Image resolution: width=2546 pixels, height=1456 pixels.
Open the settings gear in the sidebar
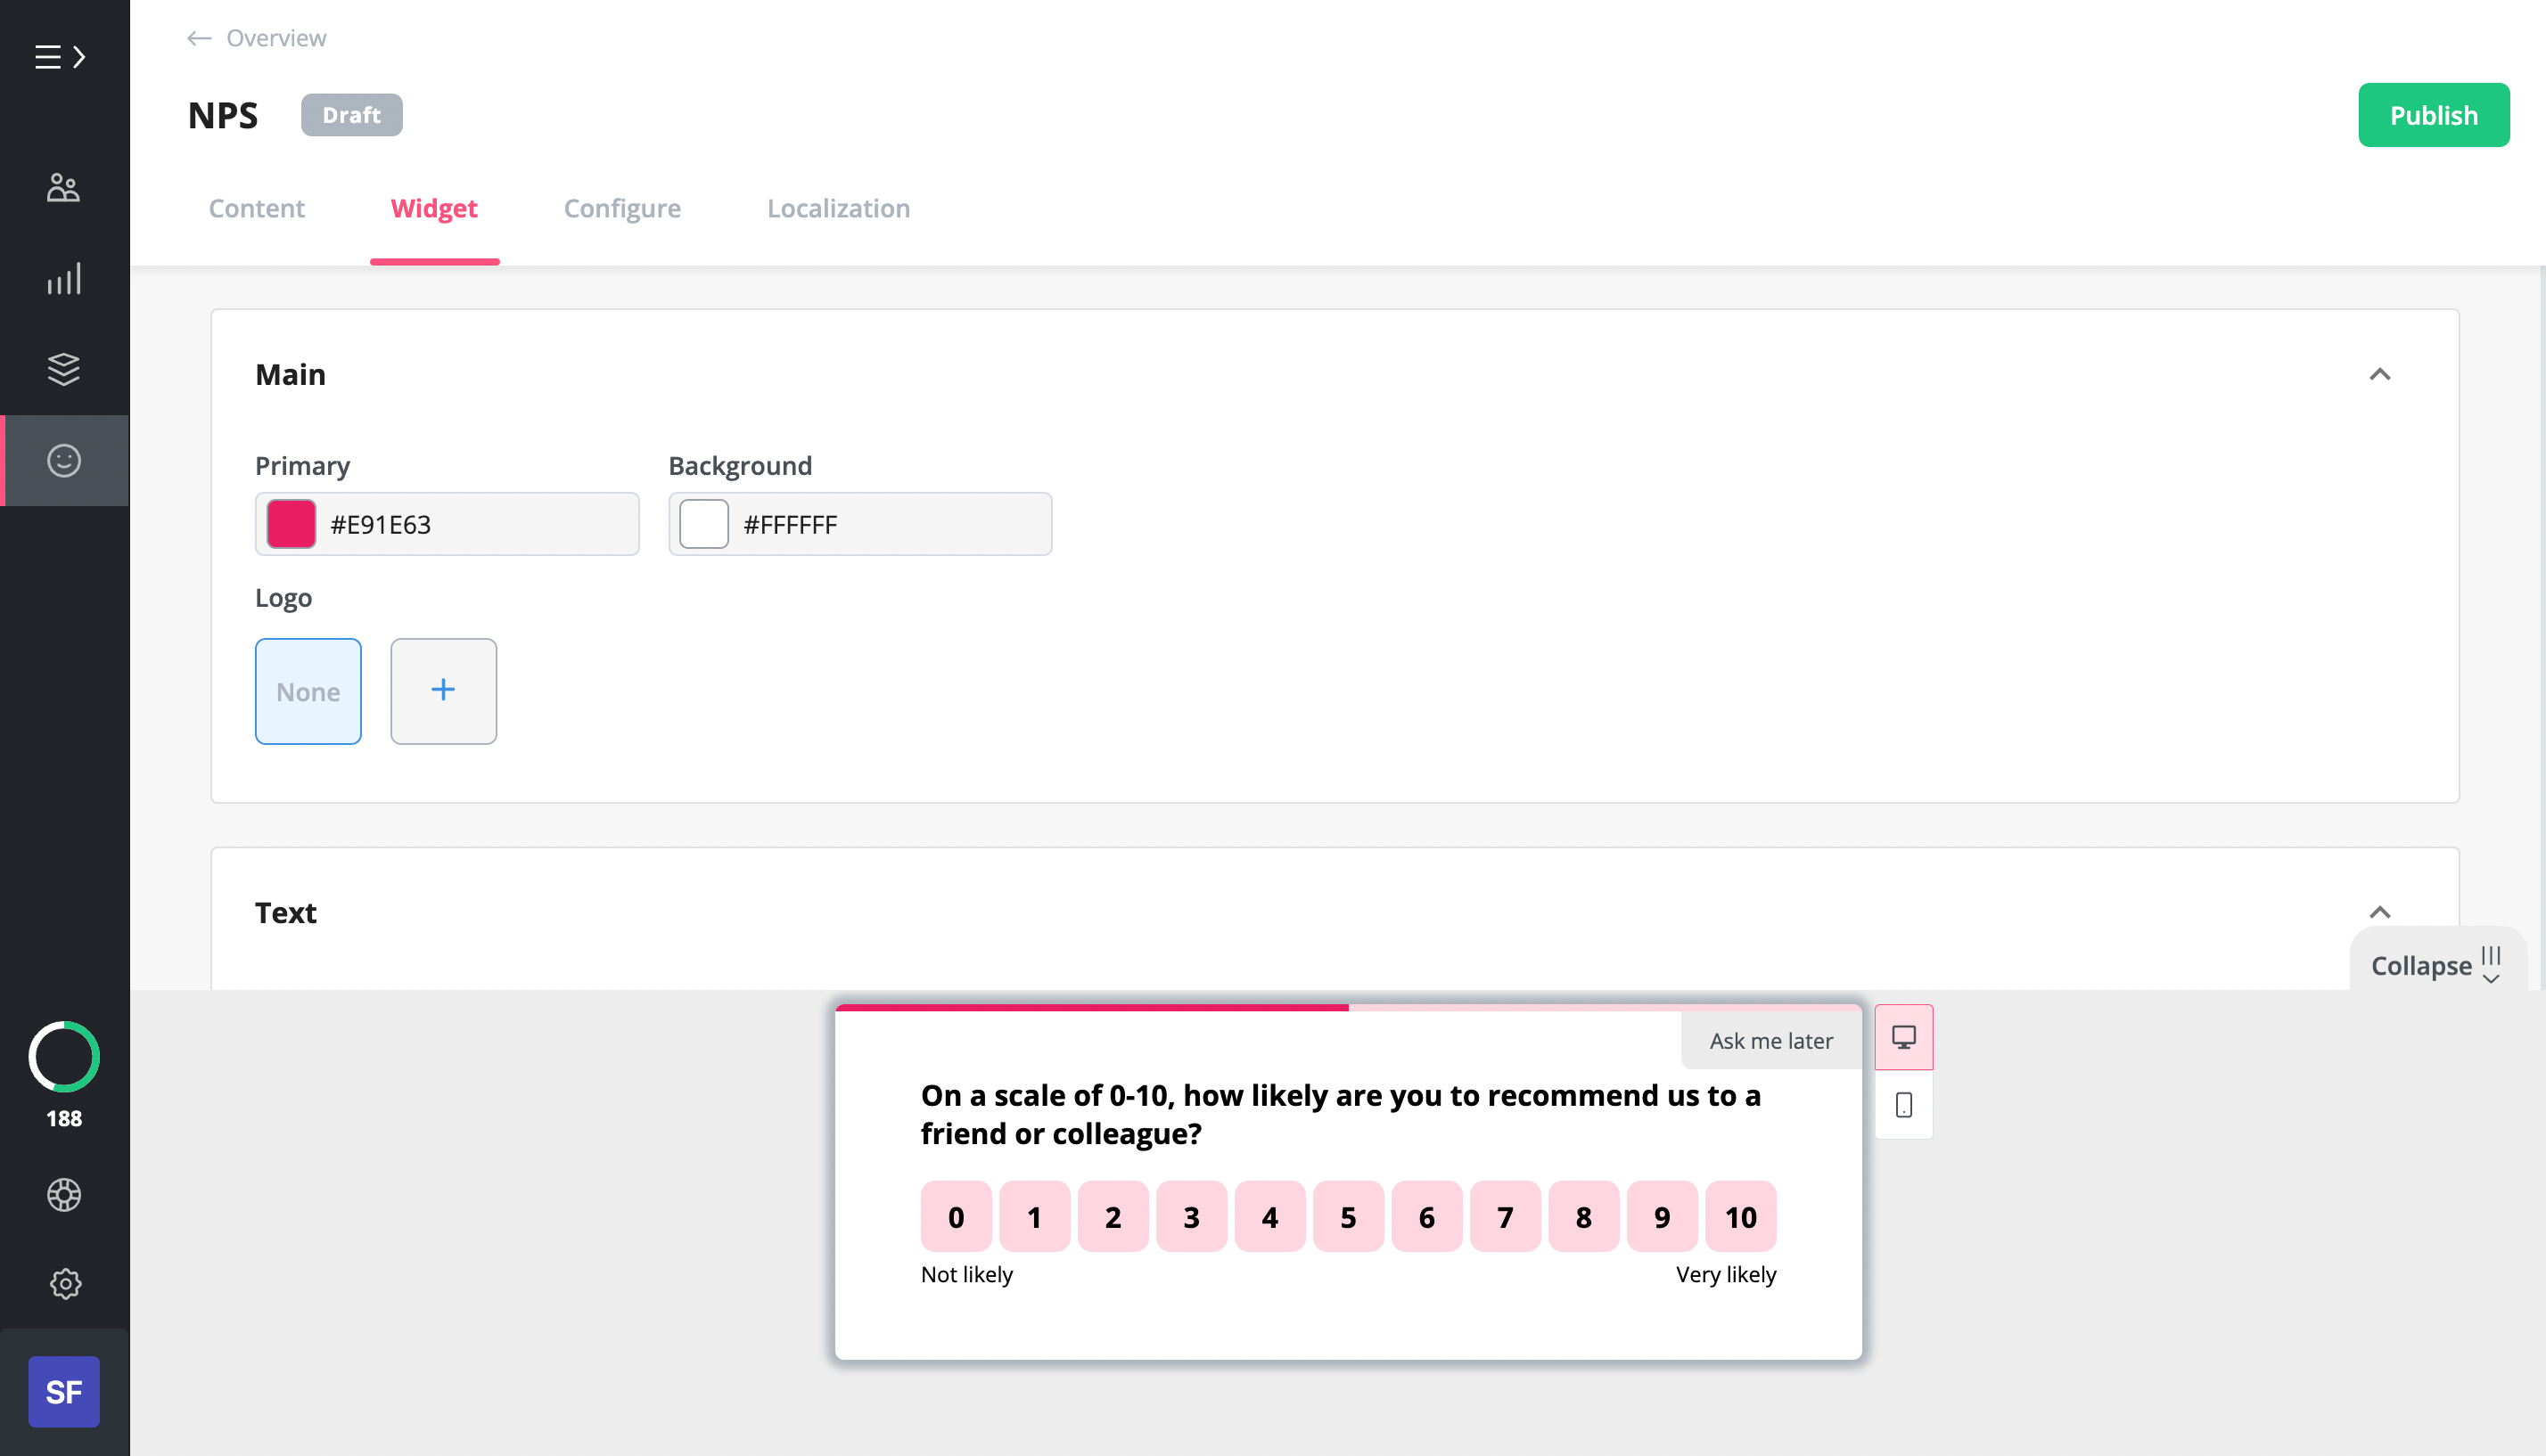pyautogui.click(x=63, y=1284)
